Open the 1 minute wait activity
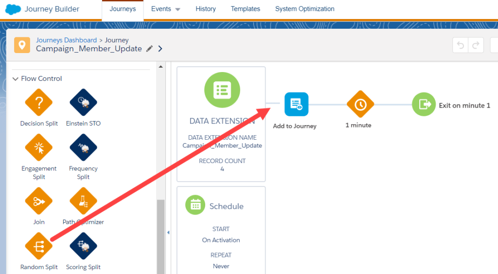This screenshot has width=498, height=274. tap(360, 104)
